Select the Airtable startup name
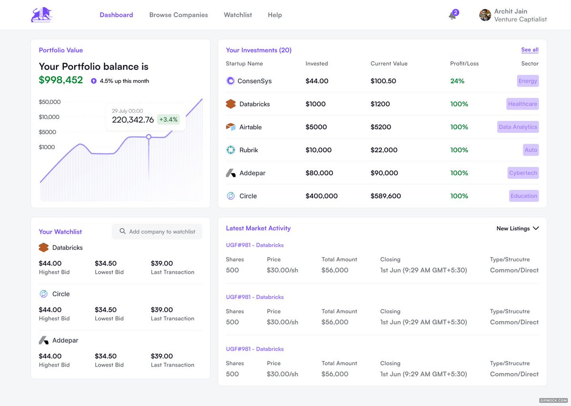Viewport: 571px width, 406px height. click(x=250, y=127)
